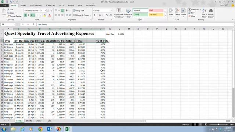The image size is (235, 132).
Task: Click the Increase Indent icon
Action: [70, 15]
